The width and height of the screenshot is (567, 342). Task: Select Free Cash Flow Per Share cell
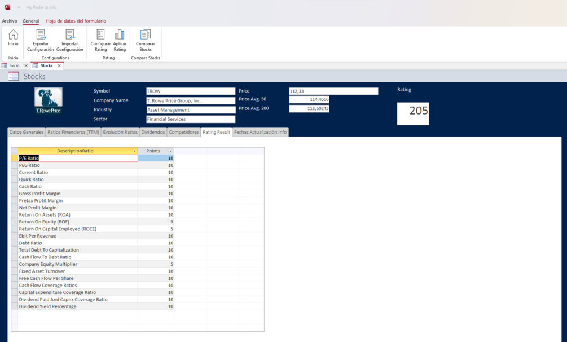tap(78, 278)
